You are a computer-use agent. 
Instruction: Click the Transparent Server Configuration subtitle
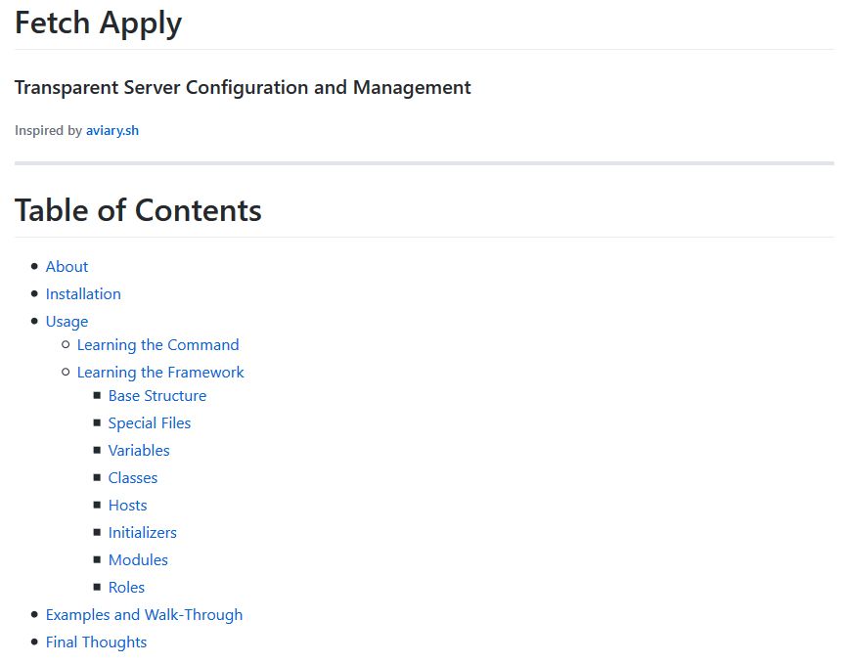tap(242, 87)
